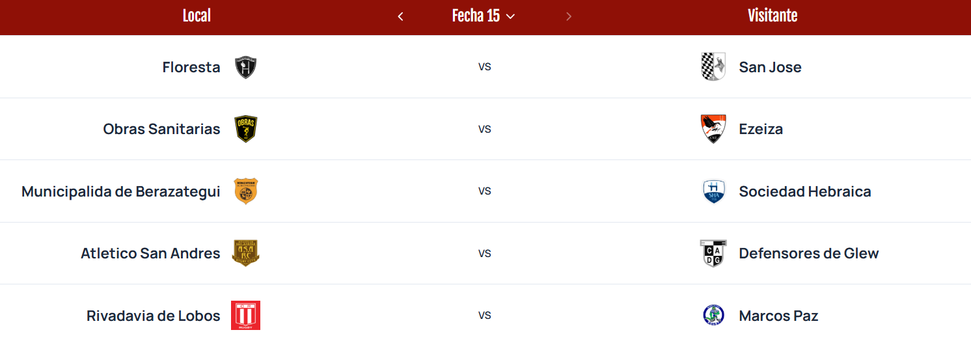Open the Floresta team name link

pyautogui.click(x=191, y=67)
